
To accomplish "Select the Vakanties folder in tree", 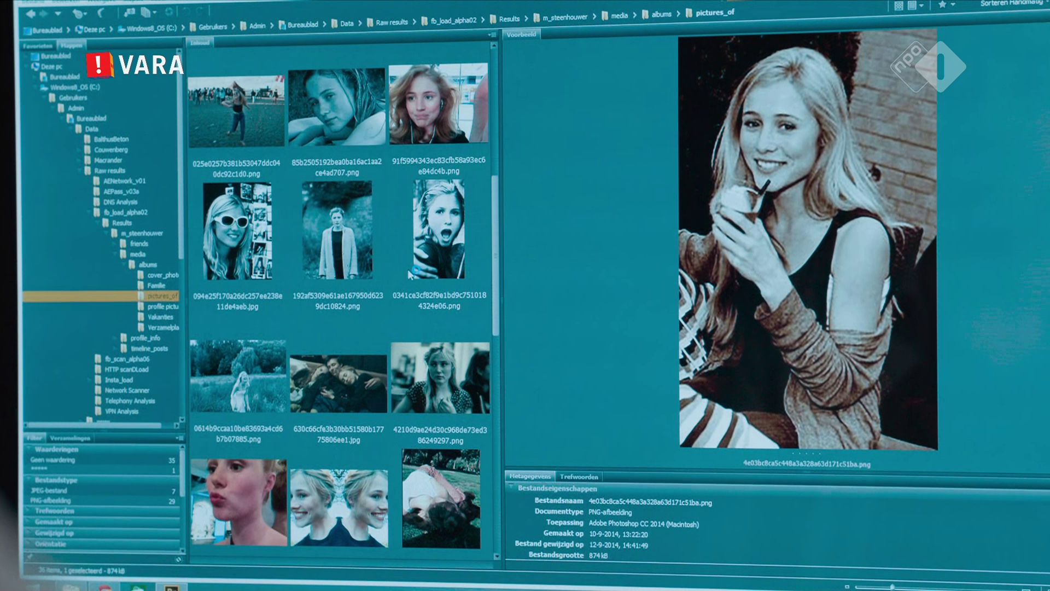I will click(x=160, y=317).
